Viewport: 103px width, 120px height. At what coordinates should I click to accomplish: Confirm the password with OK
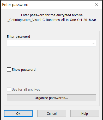click(18, 113)
